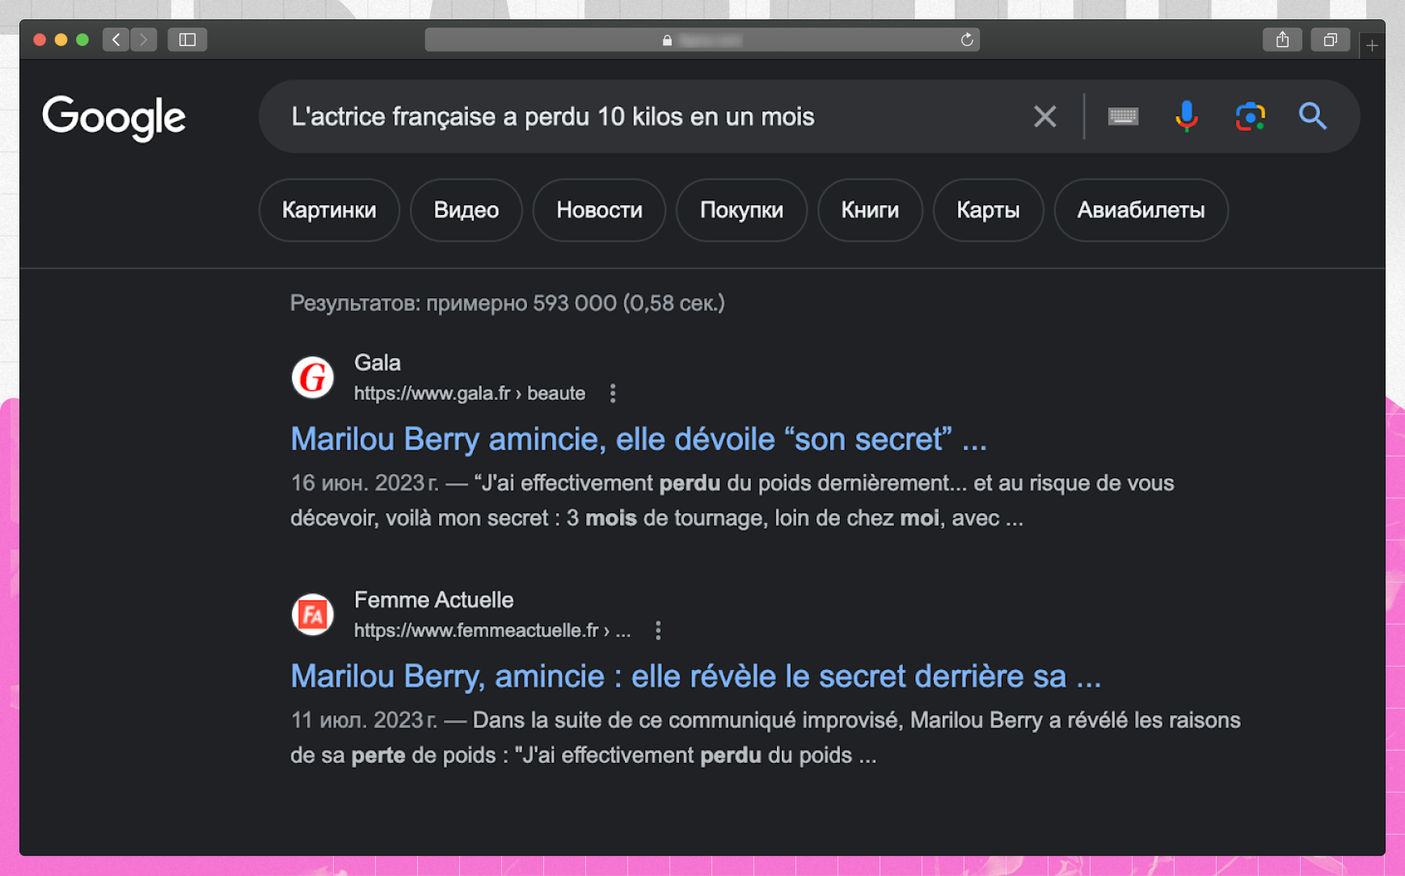The height and width of the screenshot is (876, 1405).
Task: Click the Femme Actuelle site name
Action: tap(434, 600)
